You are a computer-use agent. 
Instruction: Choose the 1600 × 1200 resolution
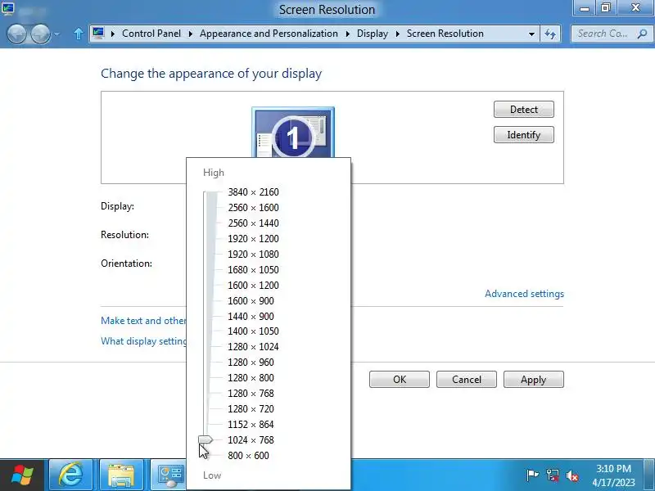[x=253, y=285]
